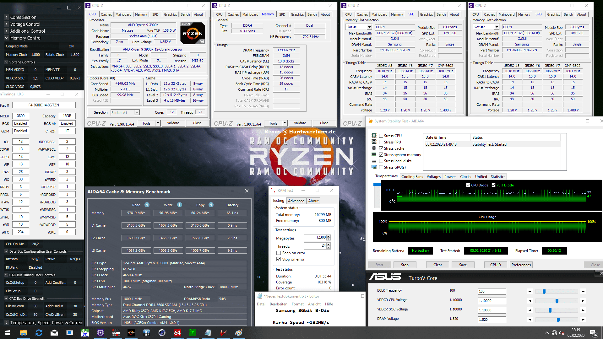Click VDDCR SOC Voltage increase arrow
This screenshot has height=339, width=603.
(x=583, y=310)
